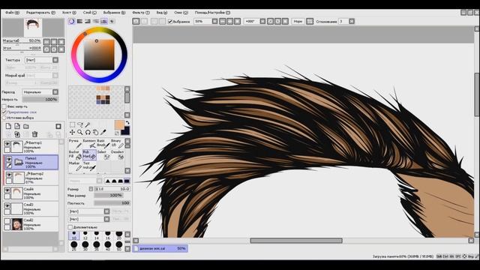Click the foreground color swatch

point(119,124)
